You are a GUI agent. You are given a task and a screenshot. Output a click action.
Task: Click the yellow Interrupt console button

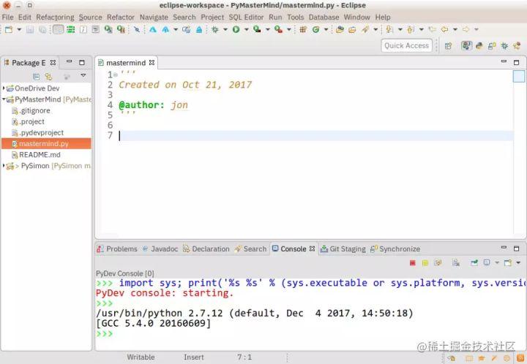point(425,263)
